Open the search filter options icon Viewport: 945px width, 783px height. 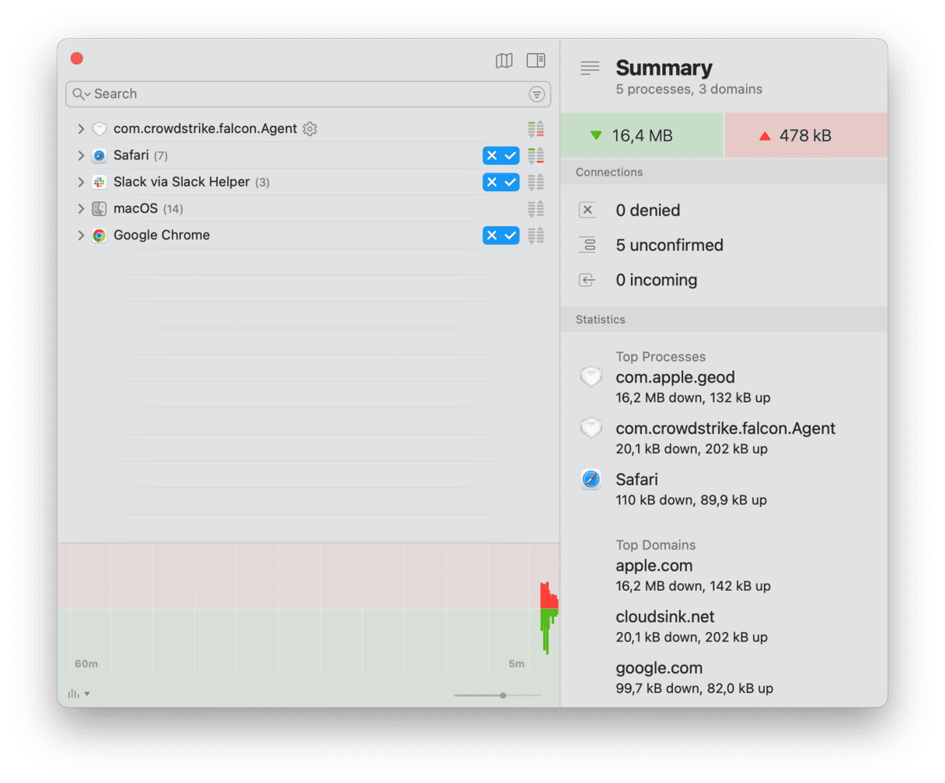(536, 94)
